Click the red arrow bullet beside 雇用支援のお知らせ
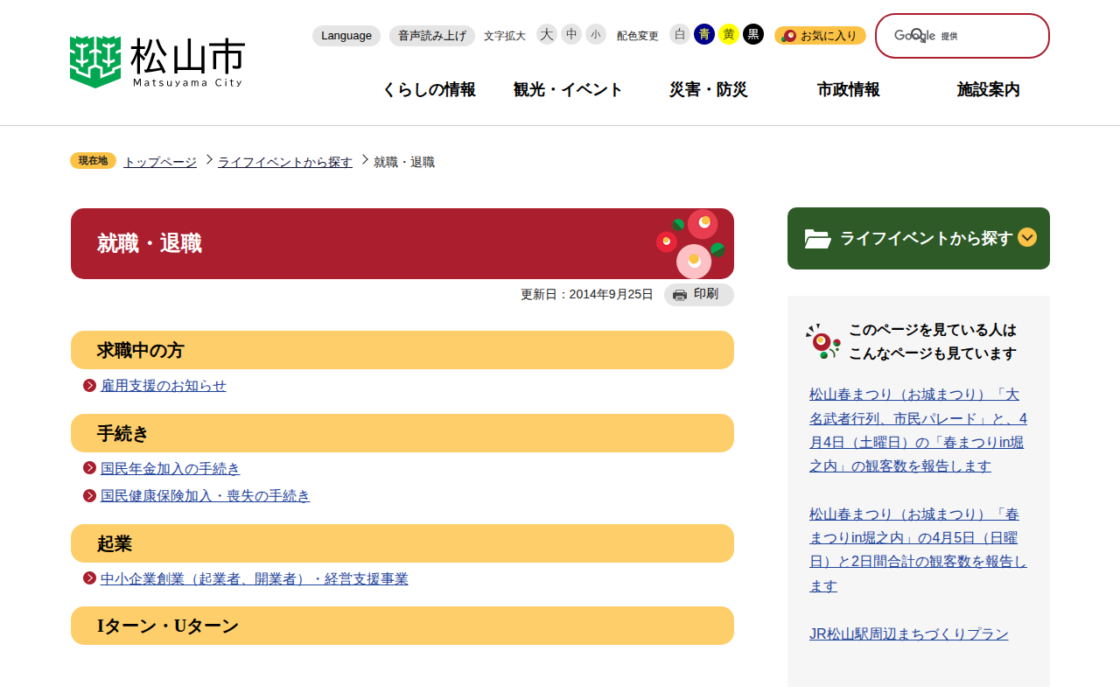1120x700 pixels. coord(89,385)
